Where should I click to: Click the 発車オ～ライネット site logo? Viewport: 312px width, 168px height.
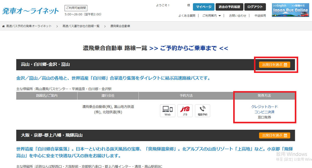point(31,11)
